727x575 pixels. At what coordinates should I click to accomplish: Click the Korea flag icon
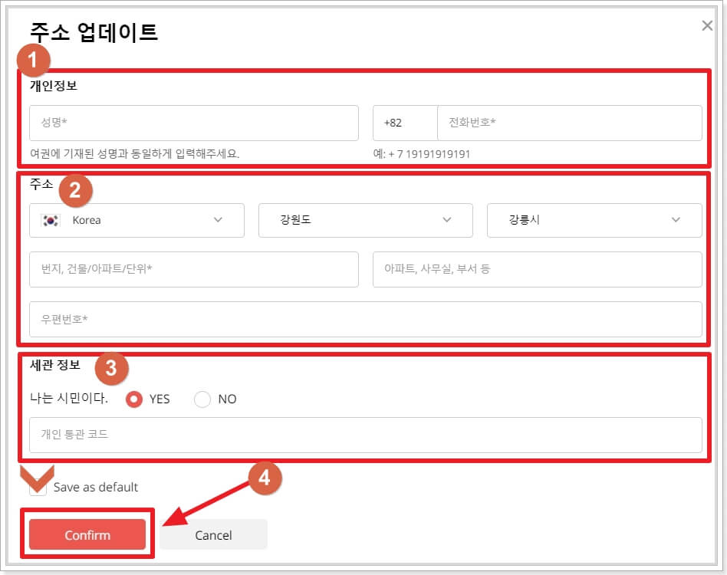(49, 220)
